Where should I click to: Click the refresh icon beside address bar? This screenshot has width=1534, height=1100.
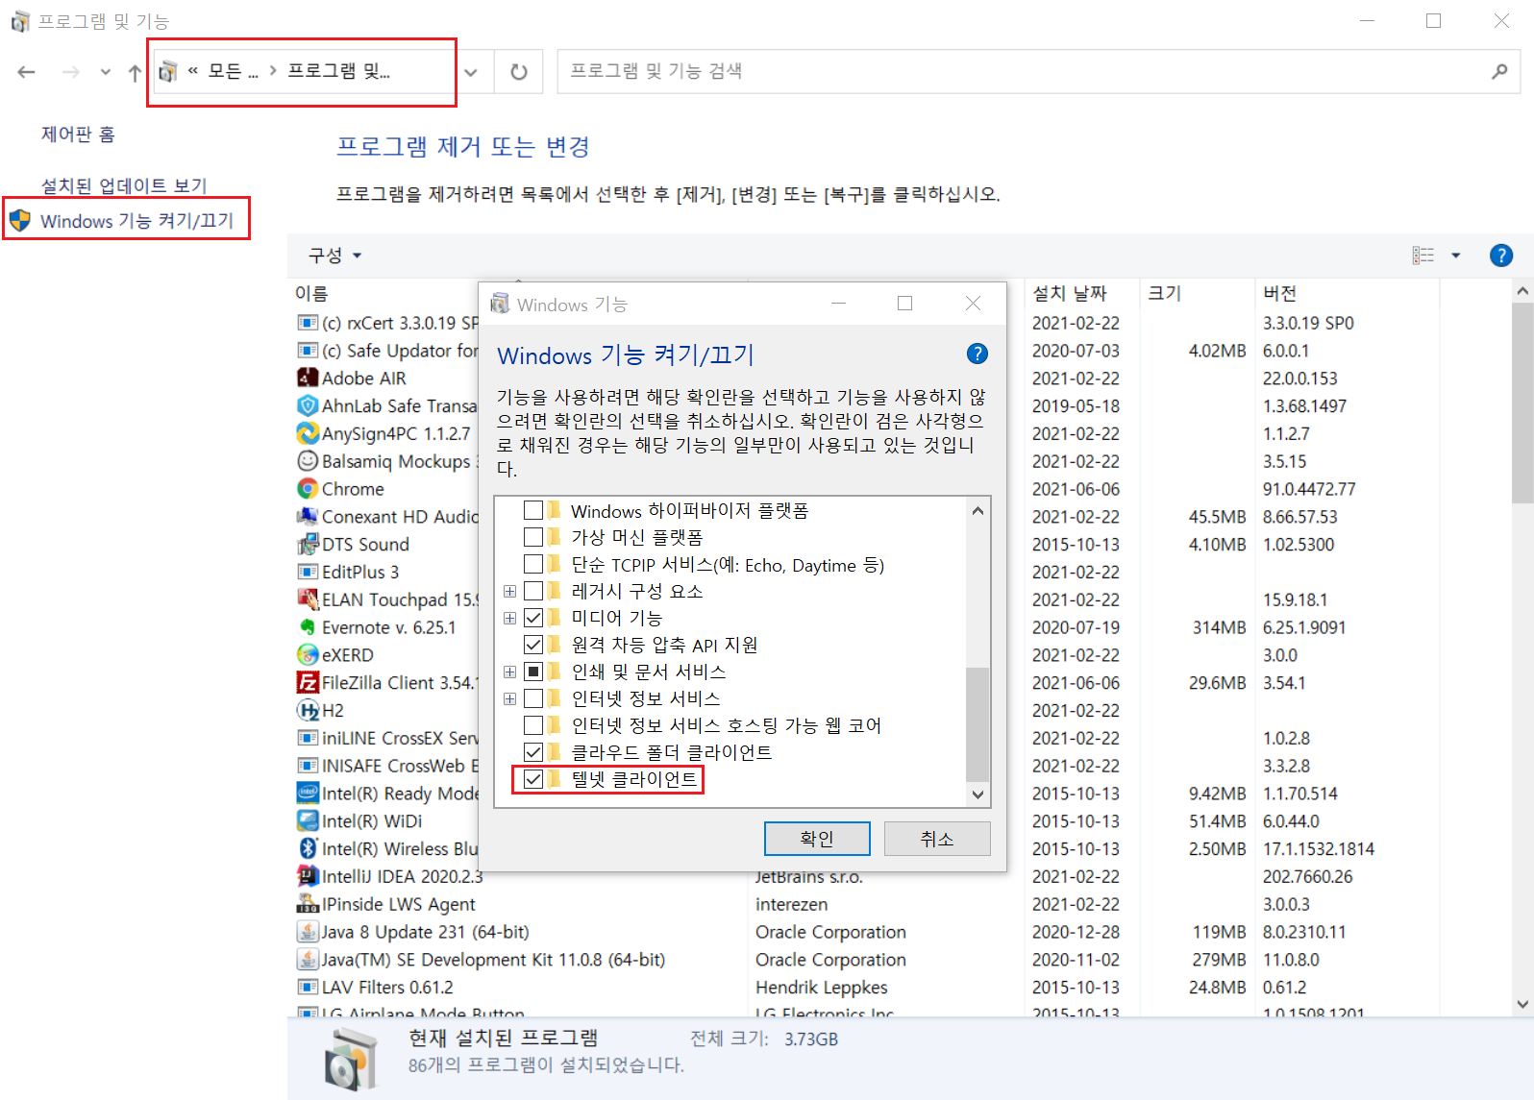pyautogui.click(x=519, y=72)
